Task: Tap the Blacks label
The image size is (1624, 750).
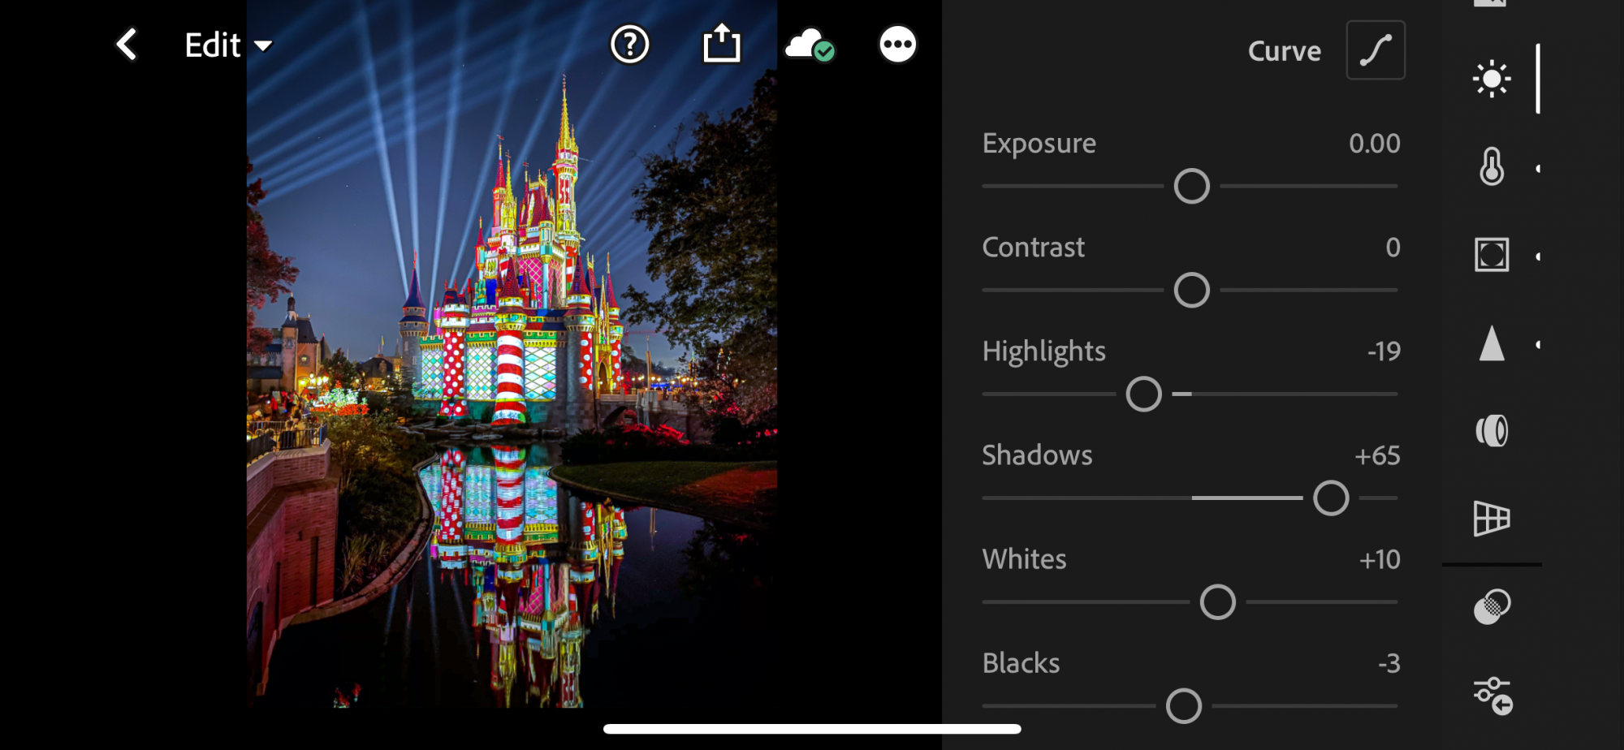Action: (1021, 663)
